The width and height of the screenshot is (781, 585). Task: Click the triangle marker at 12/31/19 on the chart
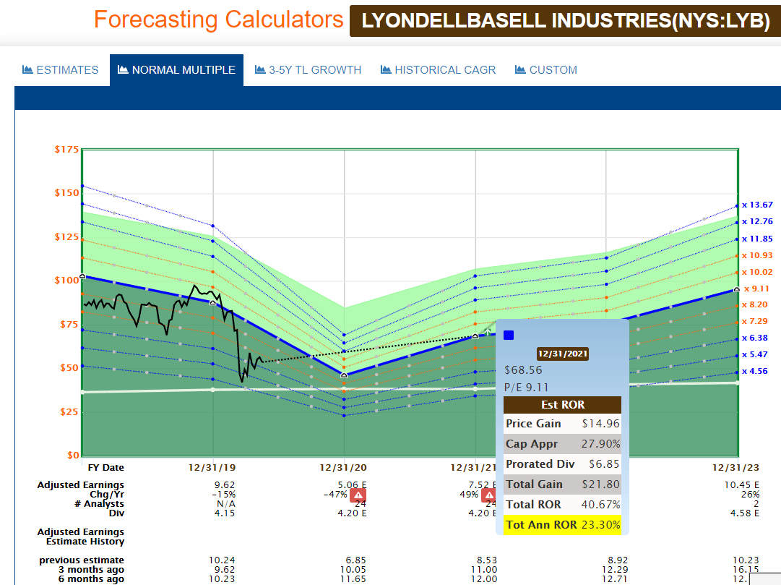pyautogui.click(x=212, y=302)
